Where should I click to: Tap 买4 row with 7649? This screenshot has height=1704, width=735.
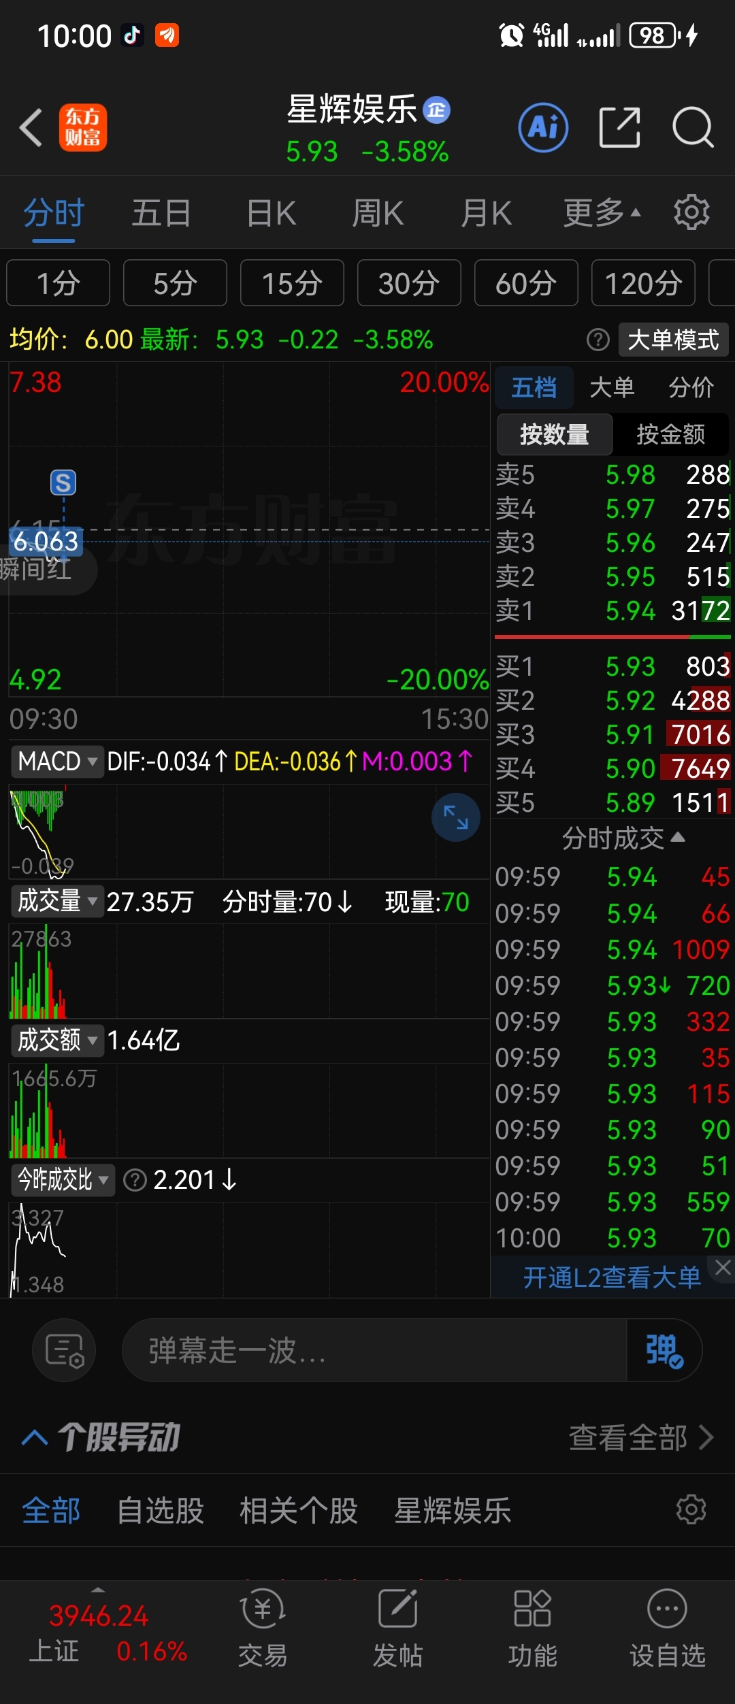(612, 768)
